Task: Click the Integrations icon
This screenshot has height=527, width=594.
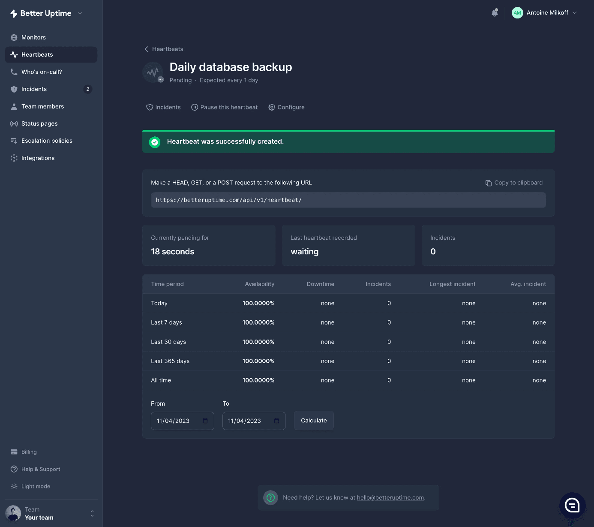Action: click(x=14, y=158)
